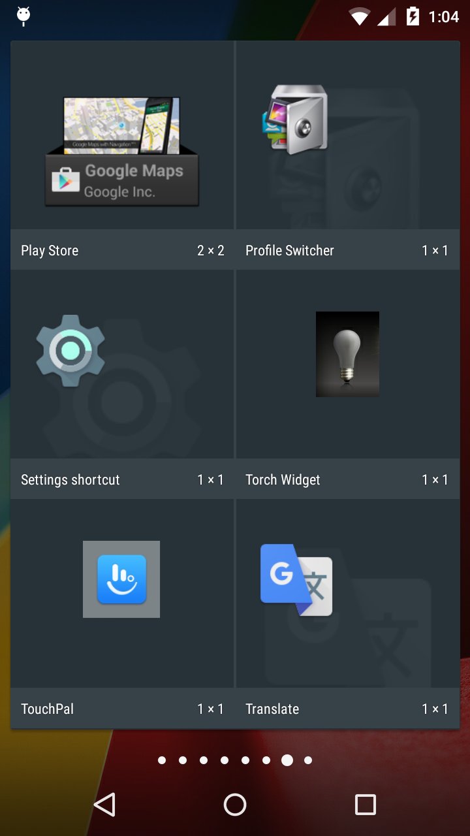Click the "1 × 1" size beside TouchPal

(x=211, y=709)
